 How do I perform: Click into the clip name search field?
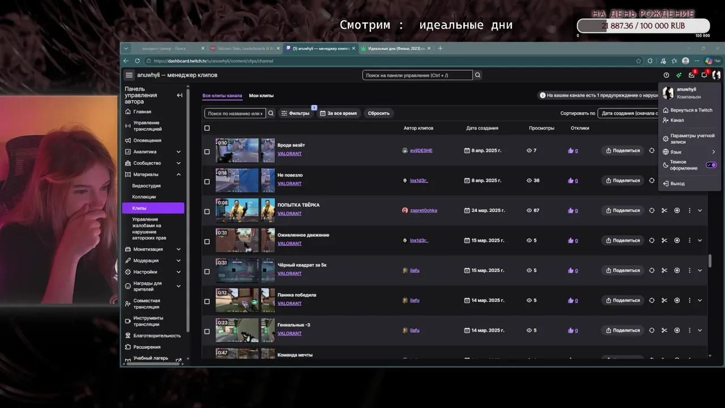[x=235, y=113]
